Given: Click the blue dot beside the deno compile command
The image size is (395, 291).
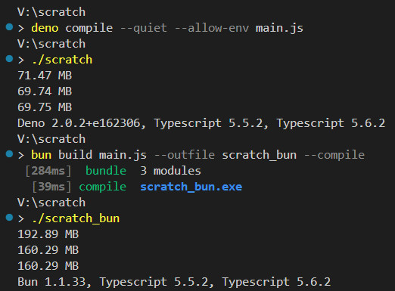Looking at the screenshot, I should (x=9, y=26).
